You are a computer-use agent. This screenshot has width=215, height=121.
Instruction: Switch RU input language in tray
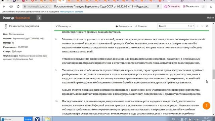click(173, 119)
